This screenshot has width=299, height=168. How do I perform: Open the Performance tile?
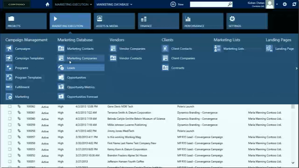tap(203, 21)
